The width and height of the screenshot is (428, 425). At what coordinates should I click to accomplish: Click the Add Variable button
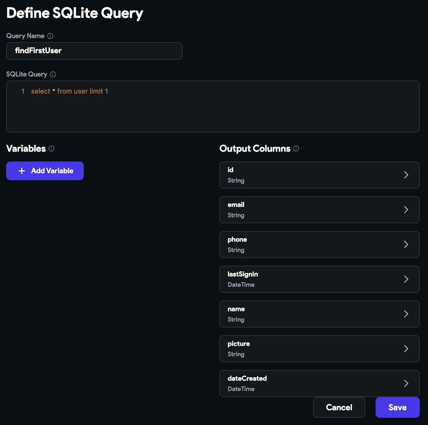click(45, 171)
